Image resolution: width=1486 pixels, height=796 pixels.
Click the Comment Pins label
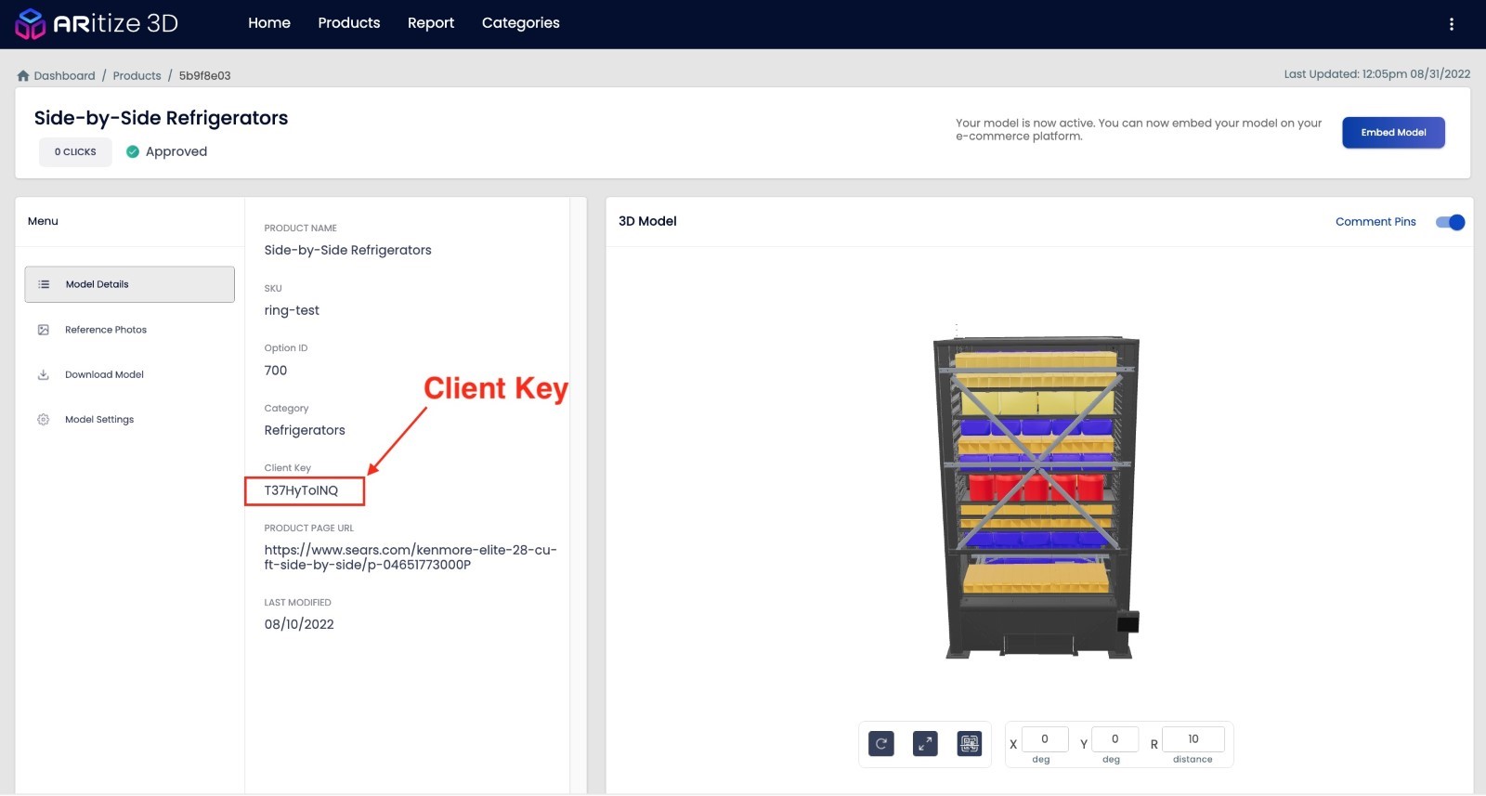click(x=1375, y=222)
